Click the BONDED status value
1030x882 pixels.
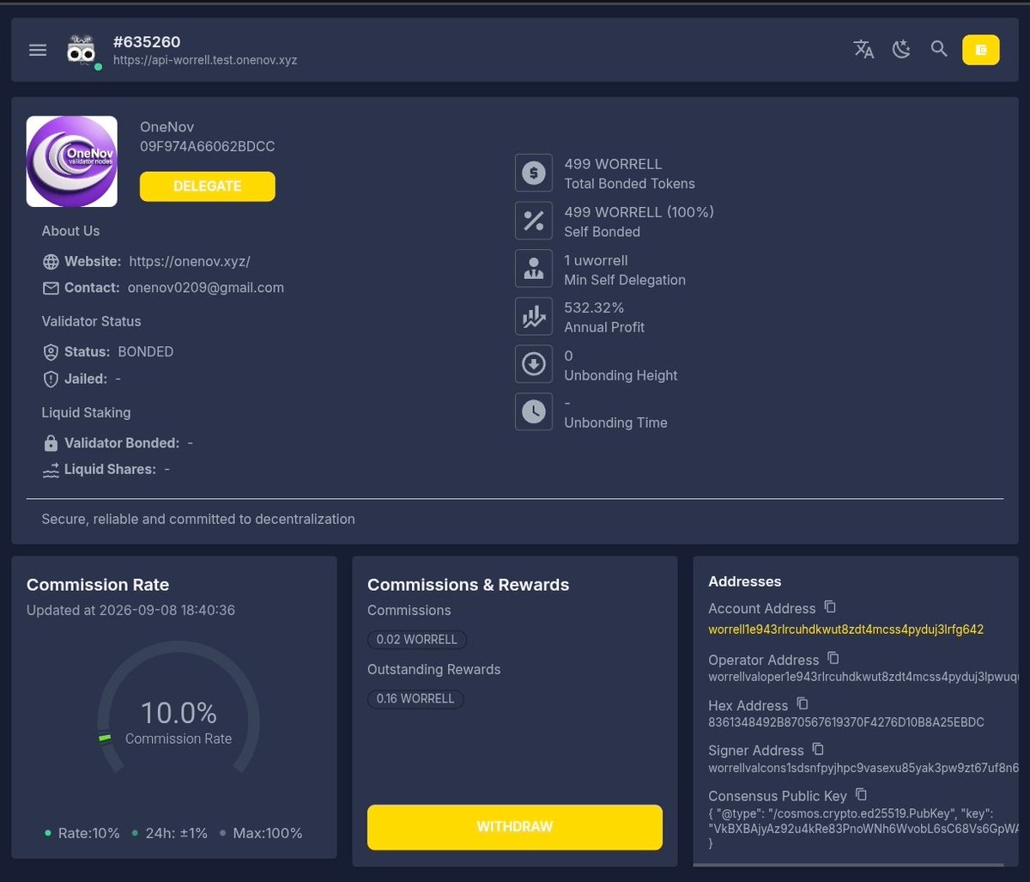[x=146, y=352]
